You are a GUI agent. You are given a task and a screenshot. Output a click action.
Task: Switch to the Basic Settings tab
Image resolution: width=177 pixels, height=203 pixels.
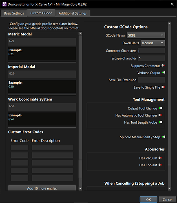pos(14,13)
